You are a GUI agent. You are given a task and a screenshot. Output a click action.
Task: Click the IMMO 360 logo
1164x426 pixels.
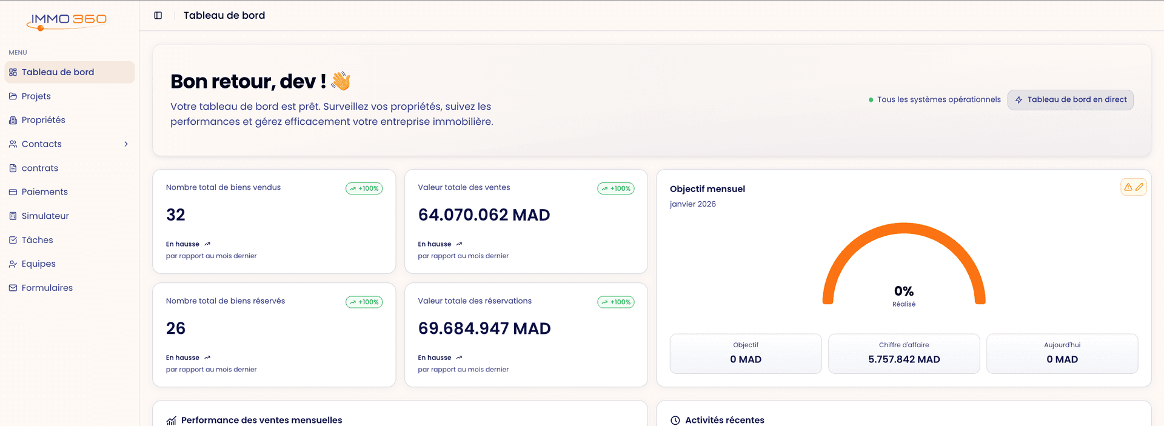click(x=67, y=21)
